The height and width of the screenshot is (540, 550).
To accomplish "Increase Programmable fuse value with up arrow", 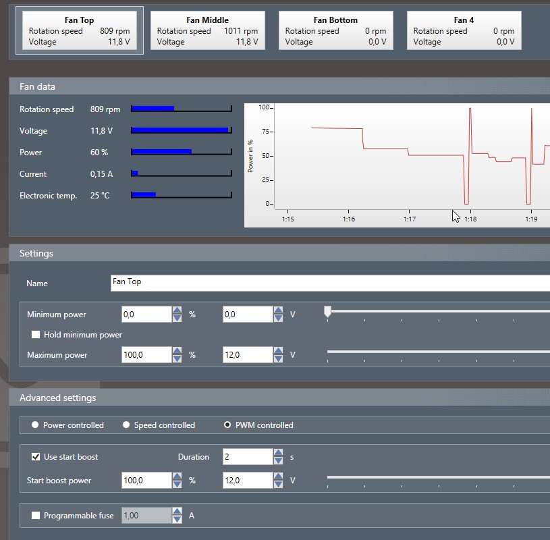I will pos(177,511).
